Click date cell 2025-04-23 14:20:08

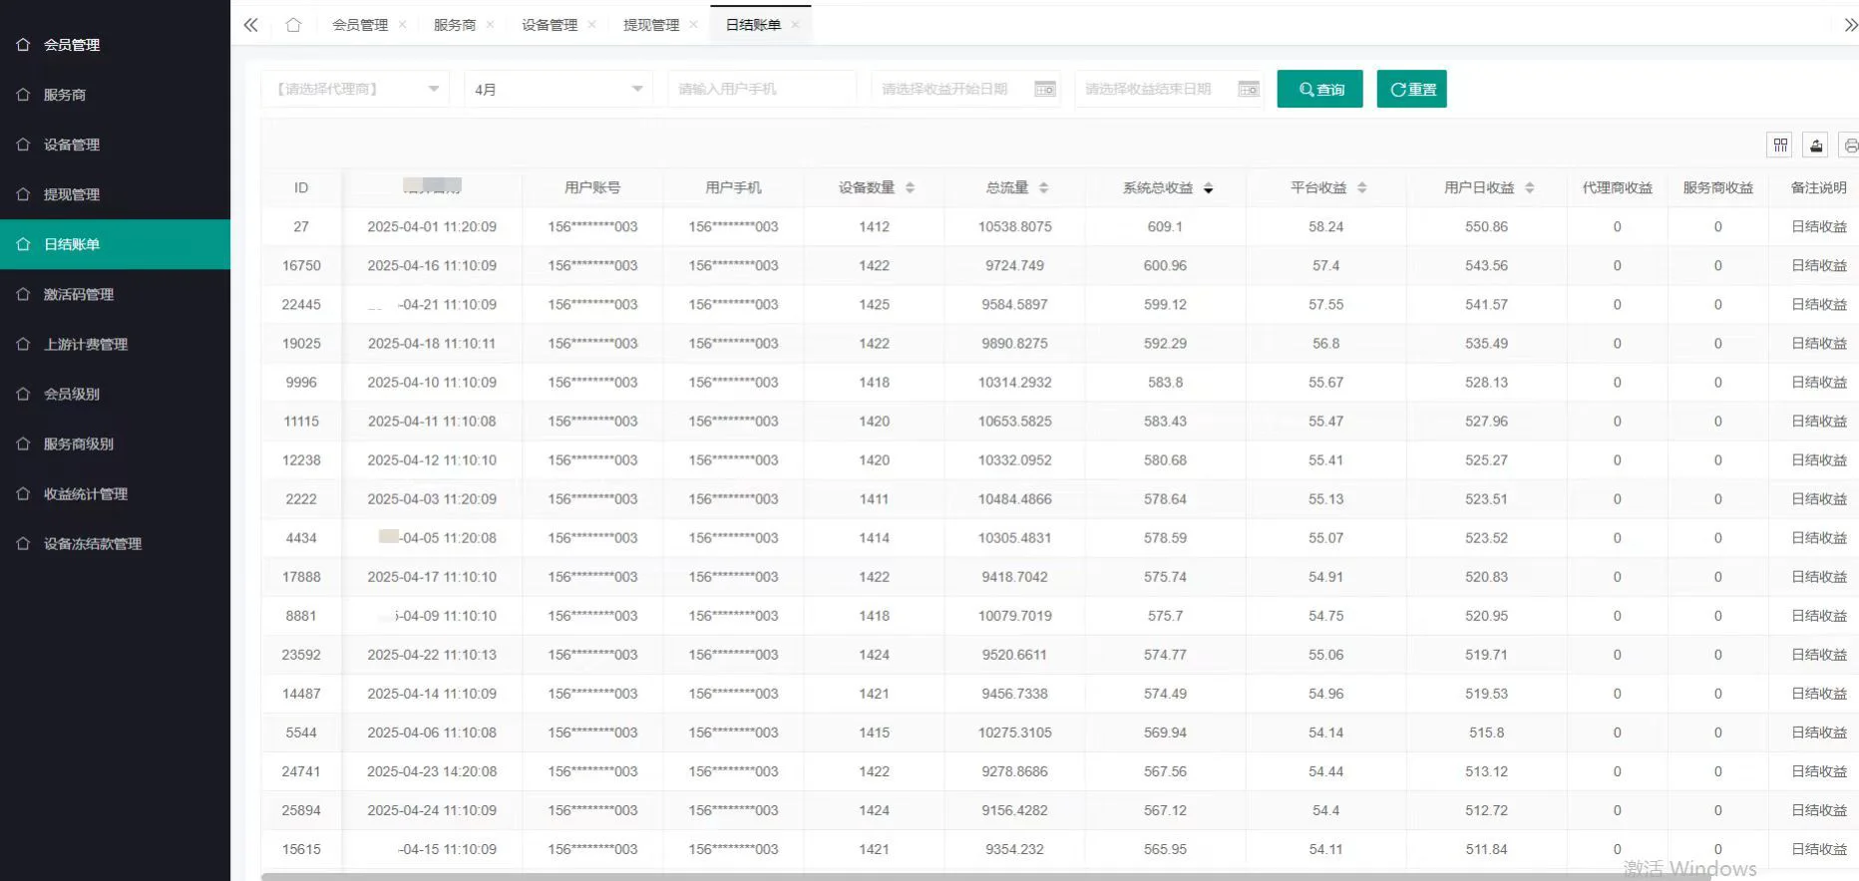point(432,770)
